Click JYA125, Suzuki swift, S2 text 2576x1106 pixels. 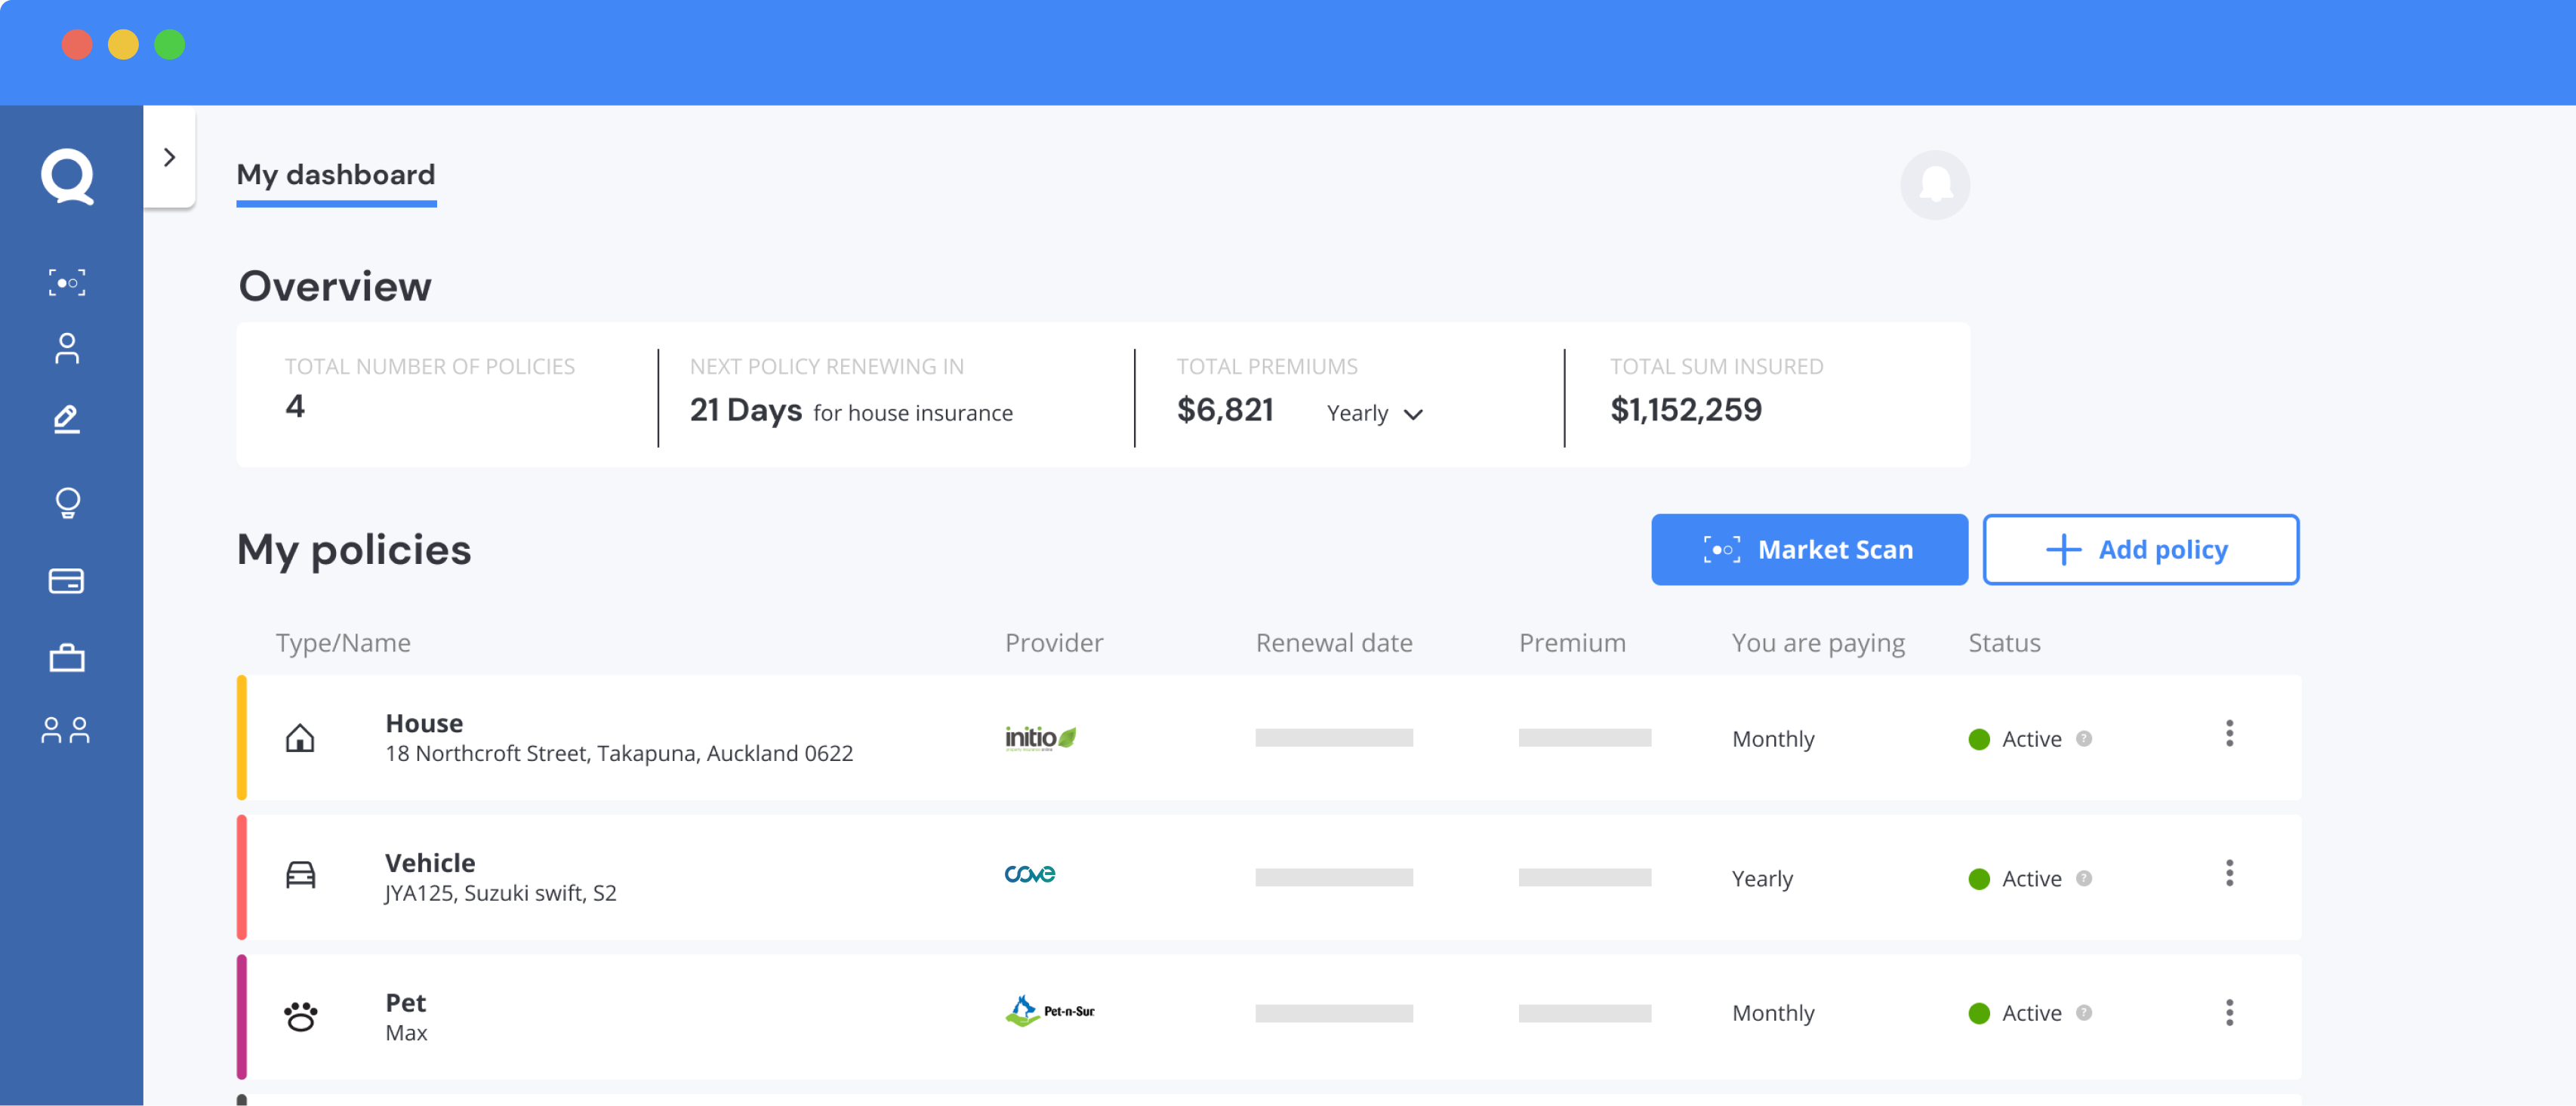[x=501, y=893]
